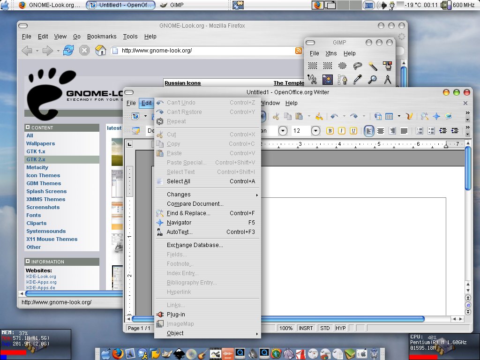Open font size 12 dropdown
This screenshot has width=480, height=360.
pos(315,131)
